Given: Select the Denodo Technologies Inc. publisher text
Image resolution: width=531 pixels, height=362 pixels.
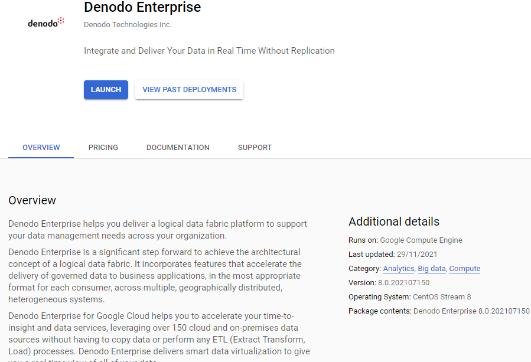Looking at the screenshot, I should tap(128, 25).
